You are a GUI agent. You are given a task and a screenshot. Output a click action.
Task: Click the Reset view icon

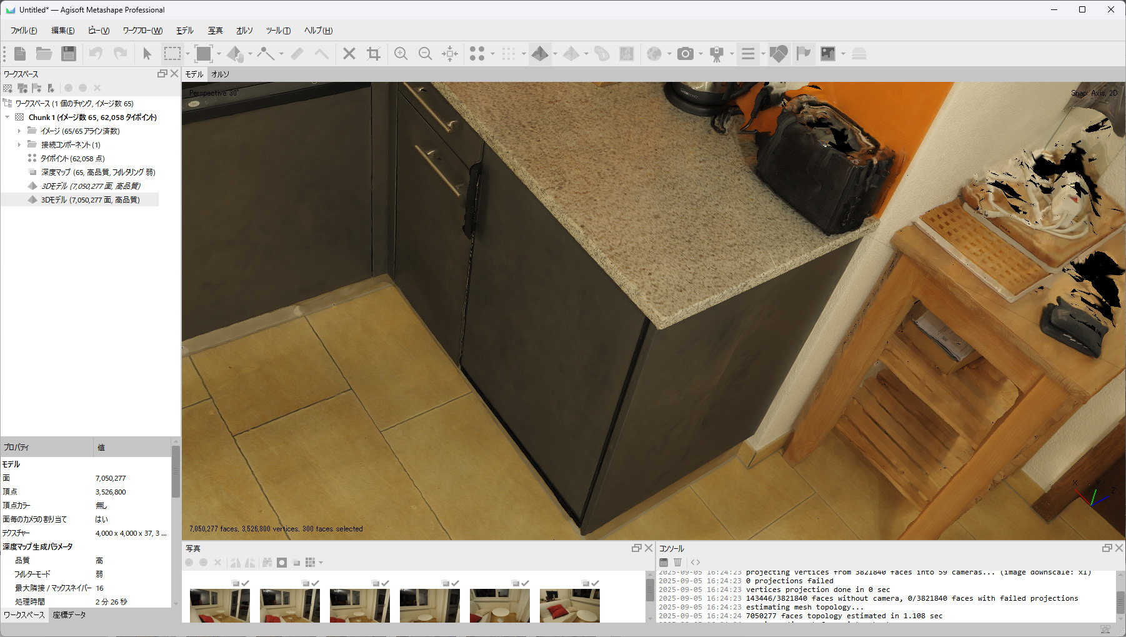450,54
